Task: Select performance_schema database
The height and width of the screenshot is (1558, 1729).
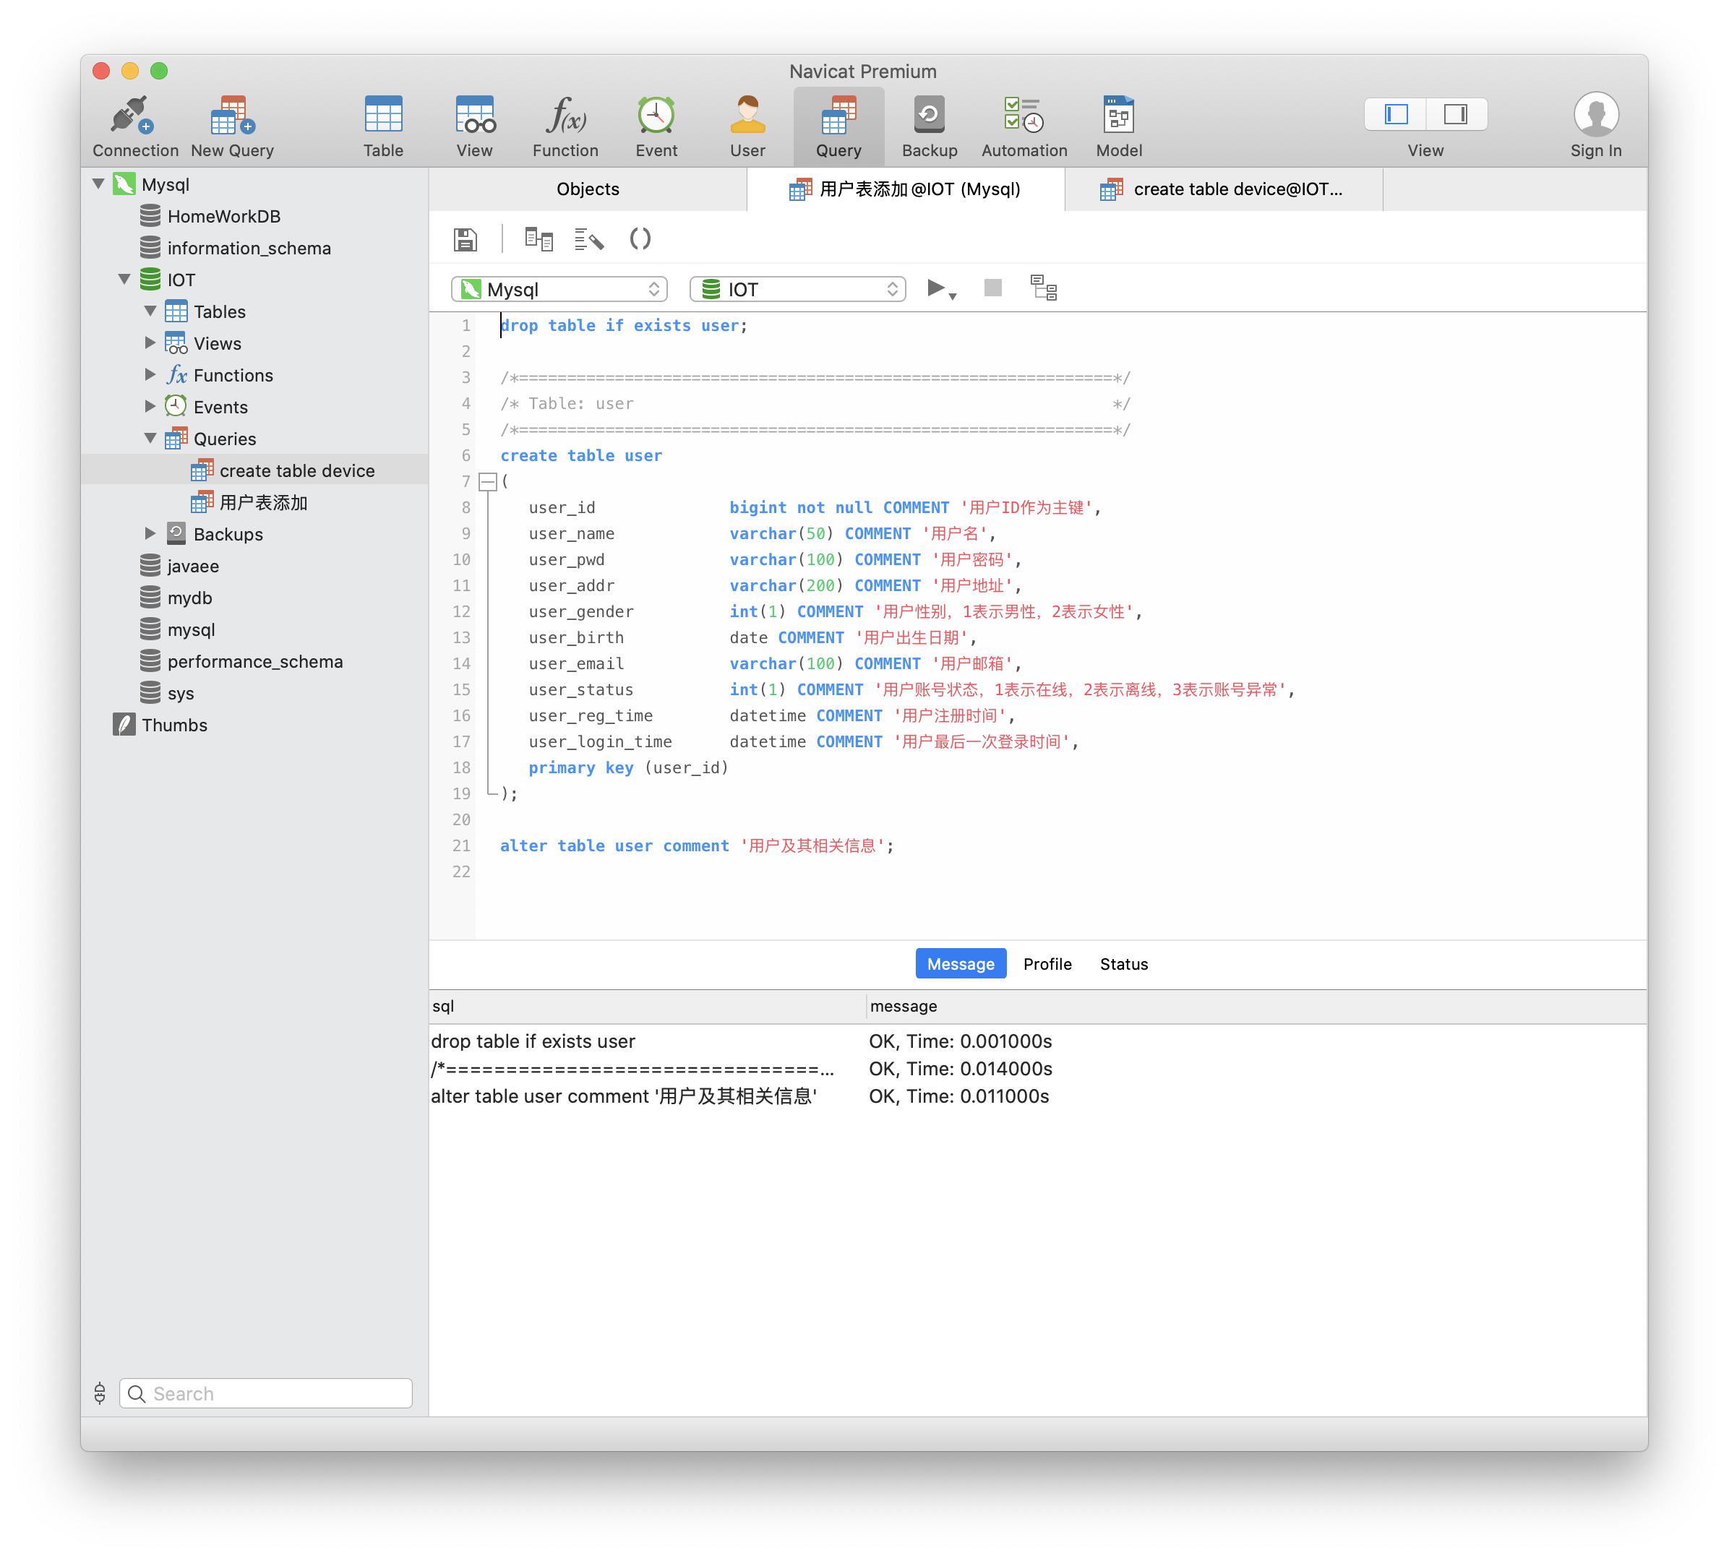Action: tap(255, 661)
